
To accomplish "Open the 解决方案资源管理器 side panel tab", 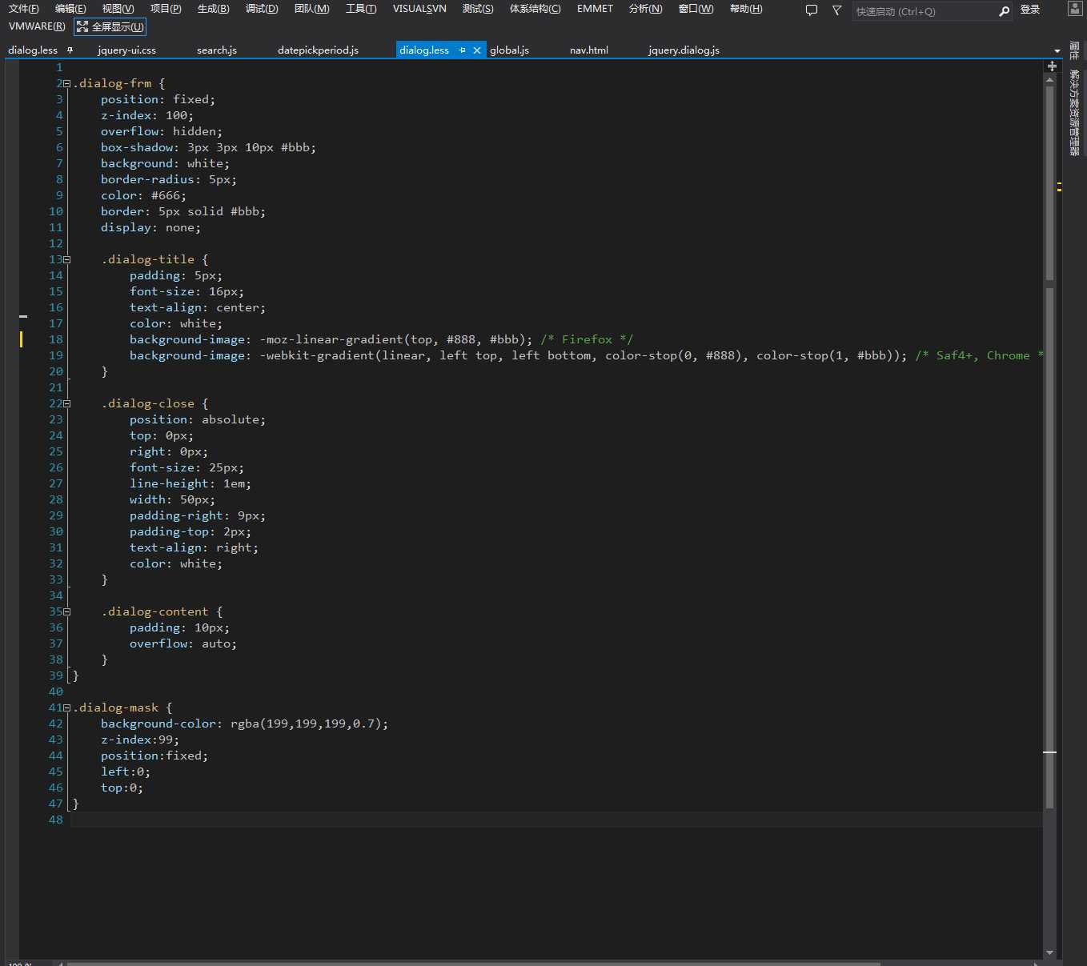I will tap(1074, 112).
